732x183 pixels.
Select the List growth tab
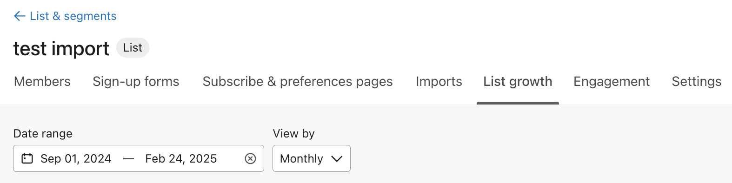(x=518, y=82)
